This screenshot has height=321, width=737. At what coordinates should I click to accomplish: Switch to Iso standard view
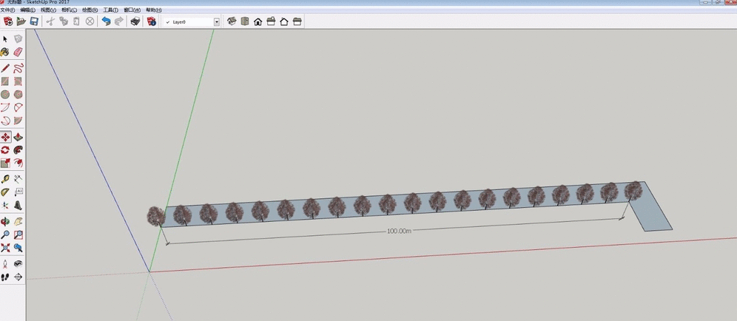232,21
